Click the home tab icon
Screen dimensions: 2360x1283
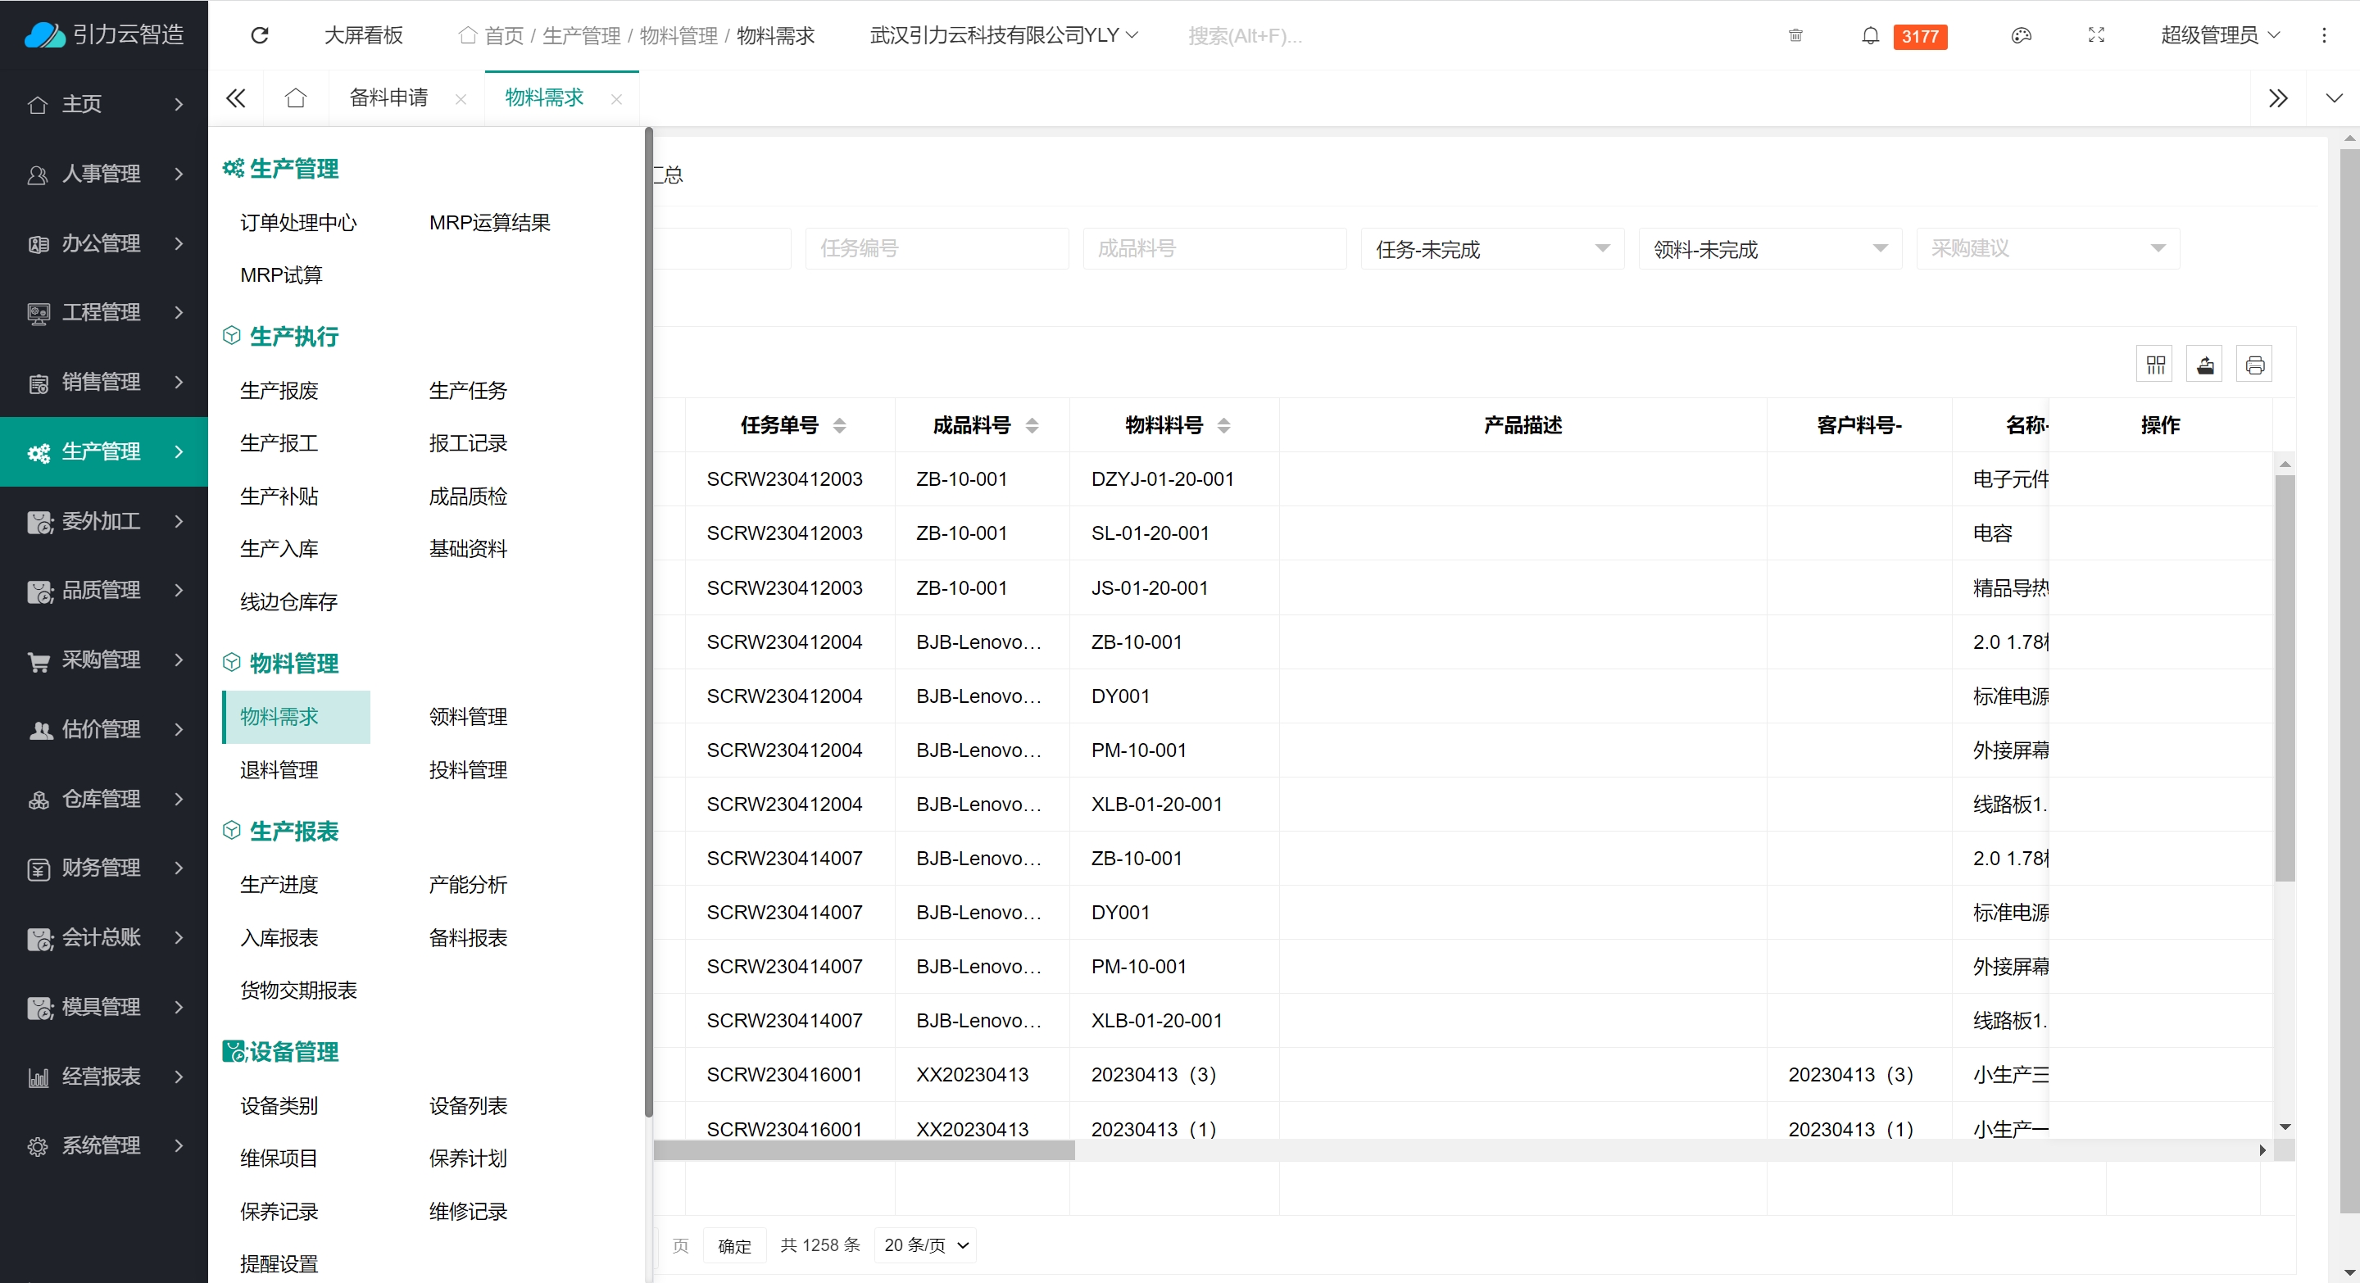pyautogui.click(x=295, y=98)
